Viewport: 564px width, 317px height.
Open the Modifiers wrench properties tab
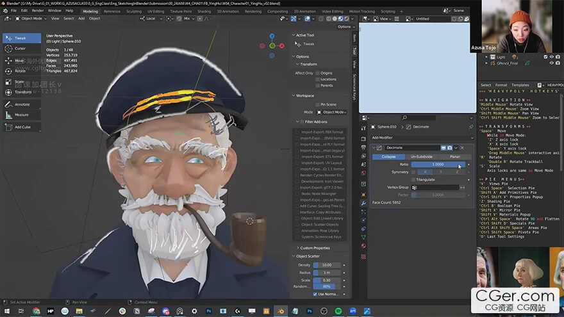pos(364,202)
